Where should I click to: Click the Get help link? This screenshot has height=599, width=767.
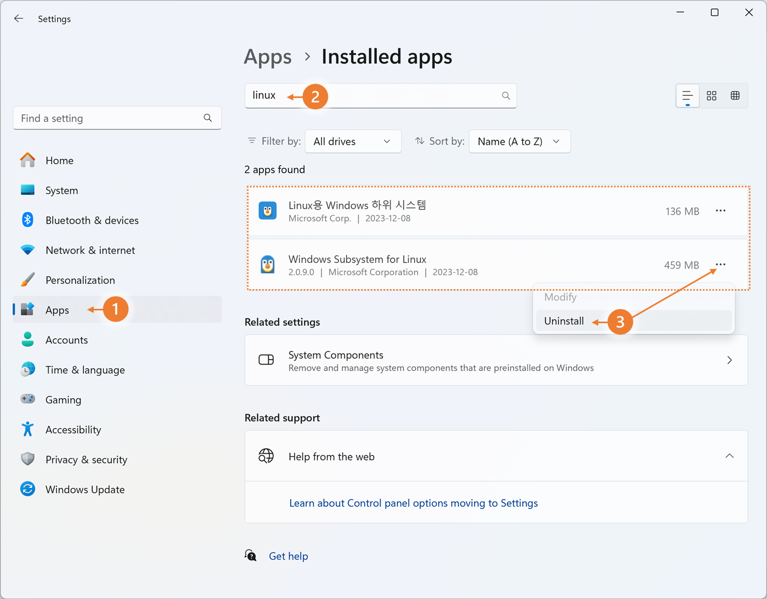coord(288,556)
